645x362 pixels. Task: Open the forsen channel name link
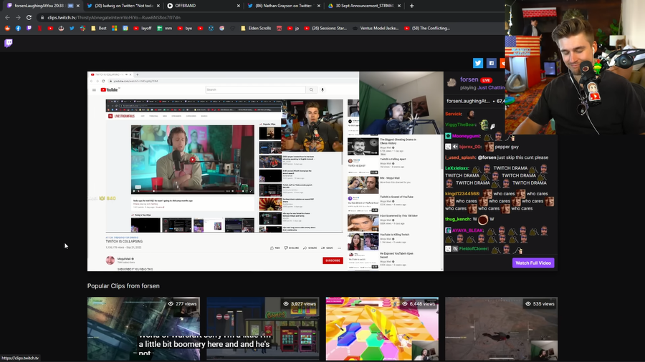pyautogui.click(x=469, y=79)
